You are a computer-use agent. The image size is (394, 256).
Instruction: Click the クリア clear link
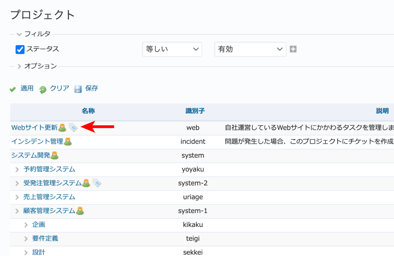[59, 88]
